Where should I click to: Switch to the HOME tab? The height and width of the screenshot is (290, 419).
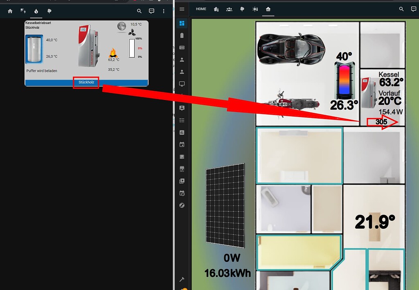click(x=201, y=9)
